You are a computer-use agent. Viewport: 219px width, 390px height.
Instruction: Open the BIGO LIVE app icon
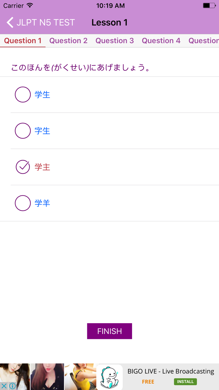[x=109, y=376]
